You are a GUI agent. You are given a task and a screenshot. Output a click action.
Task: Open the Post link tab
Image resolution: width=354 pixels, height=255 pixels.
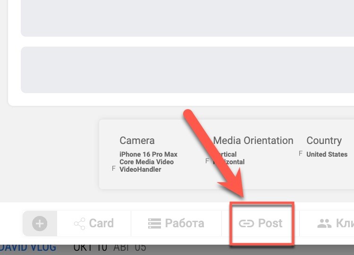261,223
